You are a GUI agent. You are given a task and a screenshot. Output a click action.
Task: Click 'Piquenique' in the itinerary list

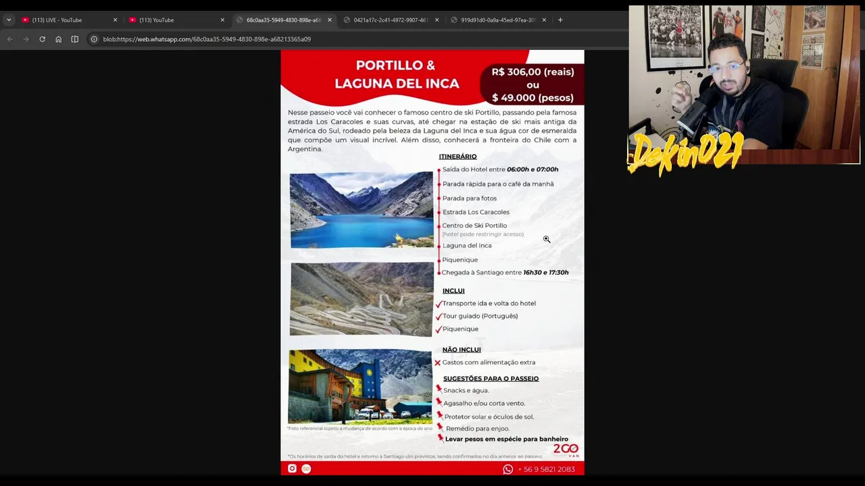(x=460, y=260)
